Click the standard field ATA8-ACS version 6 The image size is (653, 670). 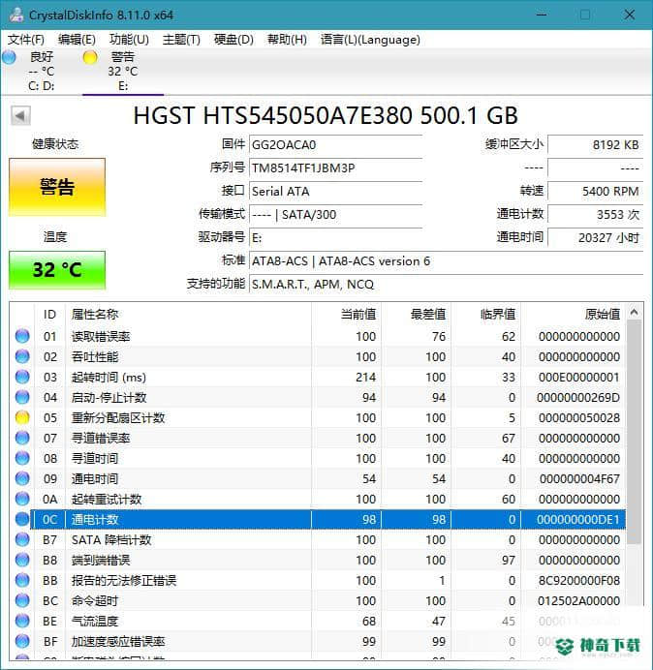pyautogui.click(x=446, y=260)
